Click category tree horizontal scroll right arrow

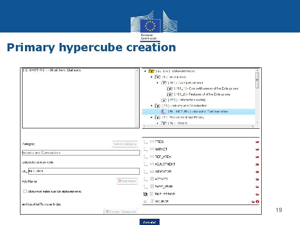click(253, 127)
